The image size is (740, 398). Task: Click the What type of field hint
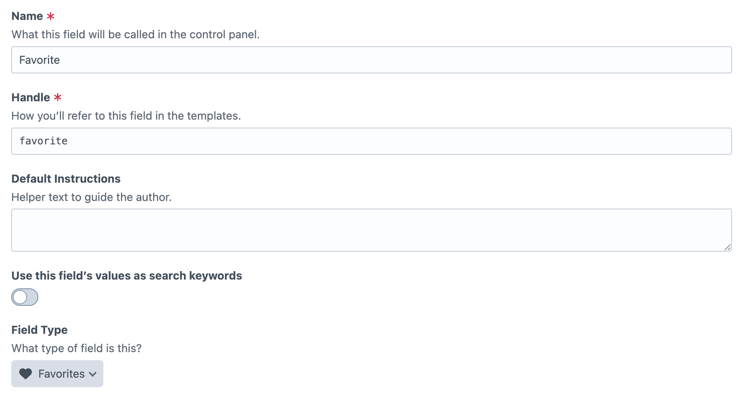[77, 348]
